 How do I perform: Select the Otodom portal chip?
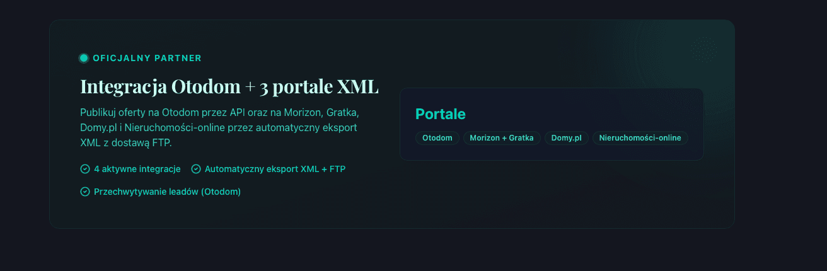point(437,138)
